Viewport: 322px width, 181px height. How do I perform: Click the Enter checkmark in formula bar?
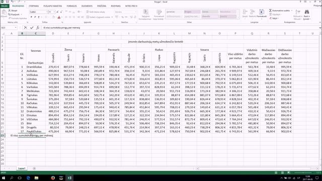(x=32, y=28)
